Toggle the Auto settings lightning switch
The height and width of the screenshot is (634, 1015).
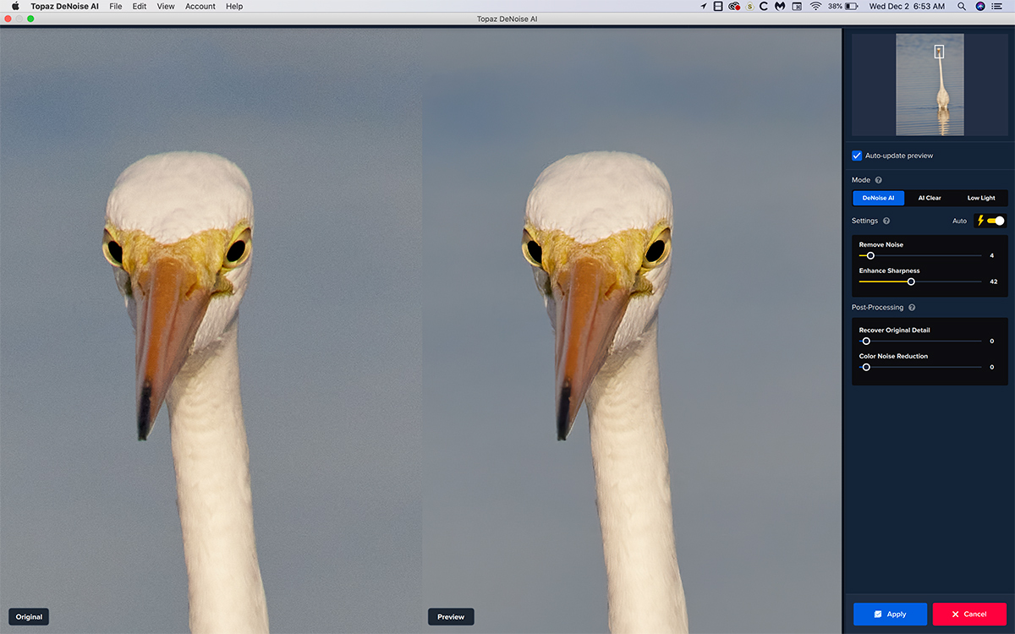[x=990, y=221]
